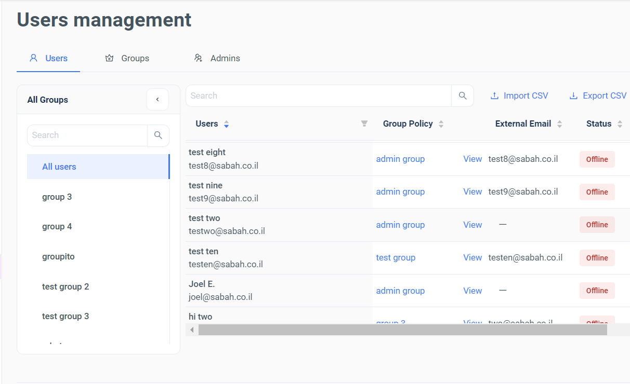Click the External Email column header
The image size is (630, 384).
coord(523,124)
